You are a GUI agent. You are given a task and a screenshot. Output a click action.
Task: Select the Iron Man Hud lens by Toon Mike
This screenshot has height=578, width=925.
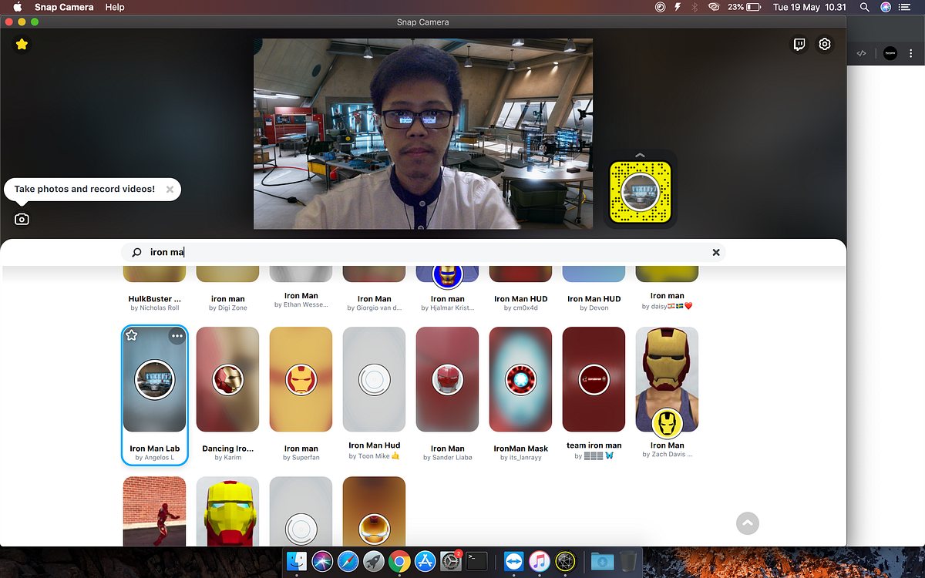tap(375, 393)
